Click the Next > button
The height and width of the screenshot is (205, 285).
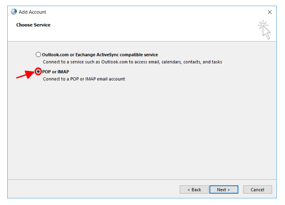click(x=224, y=189)
